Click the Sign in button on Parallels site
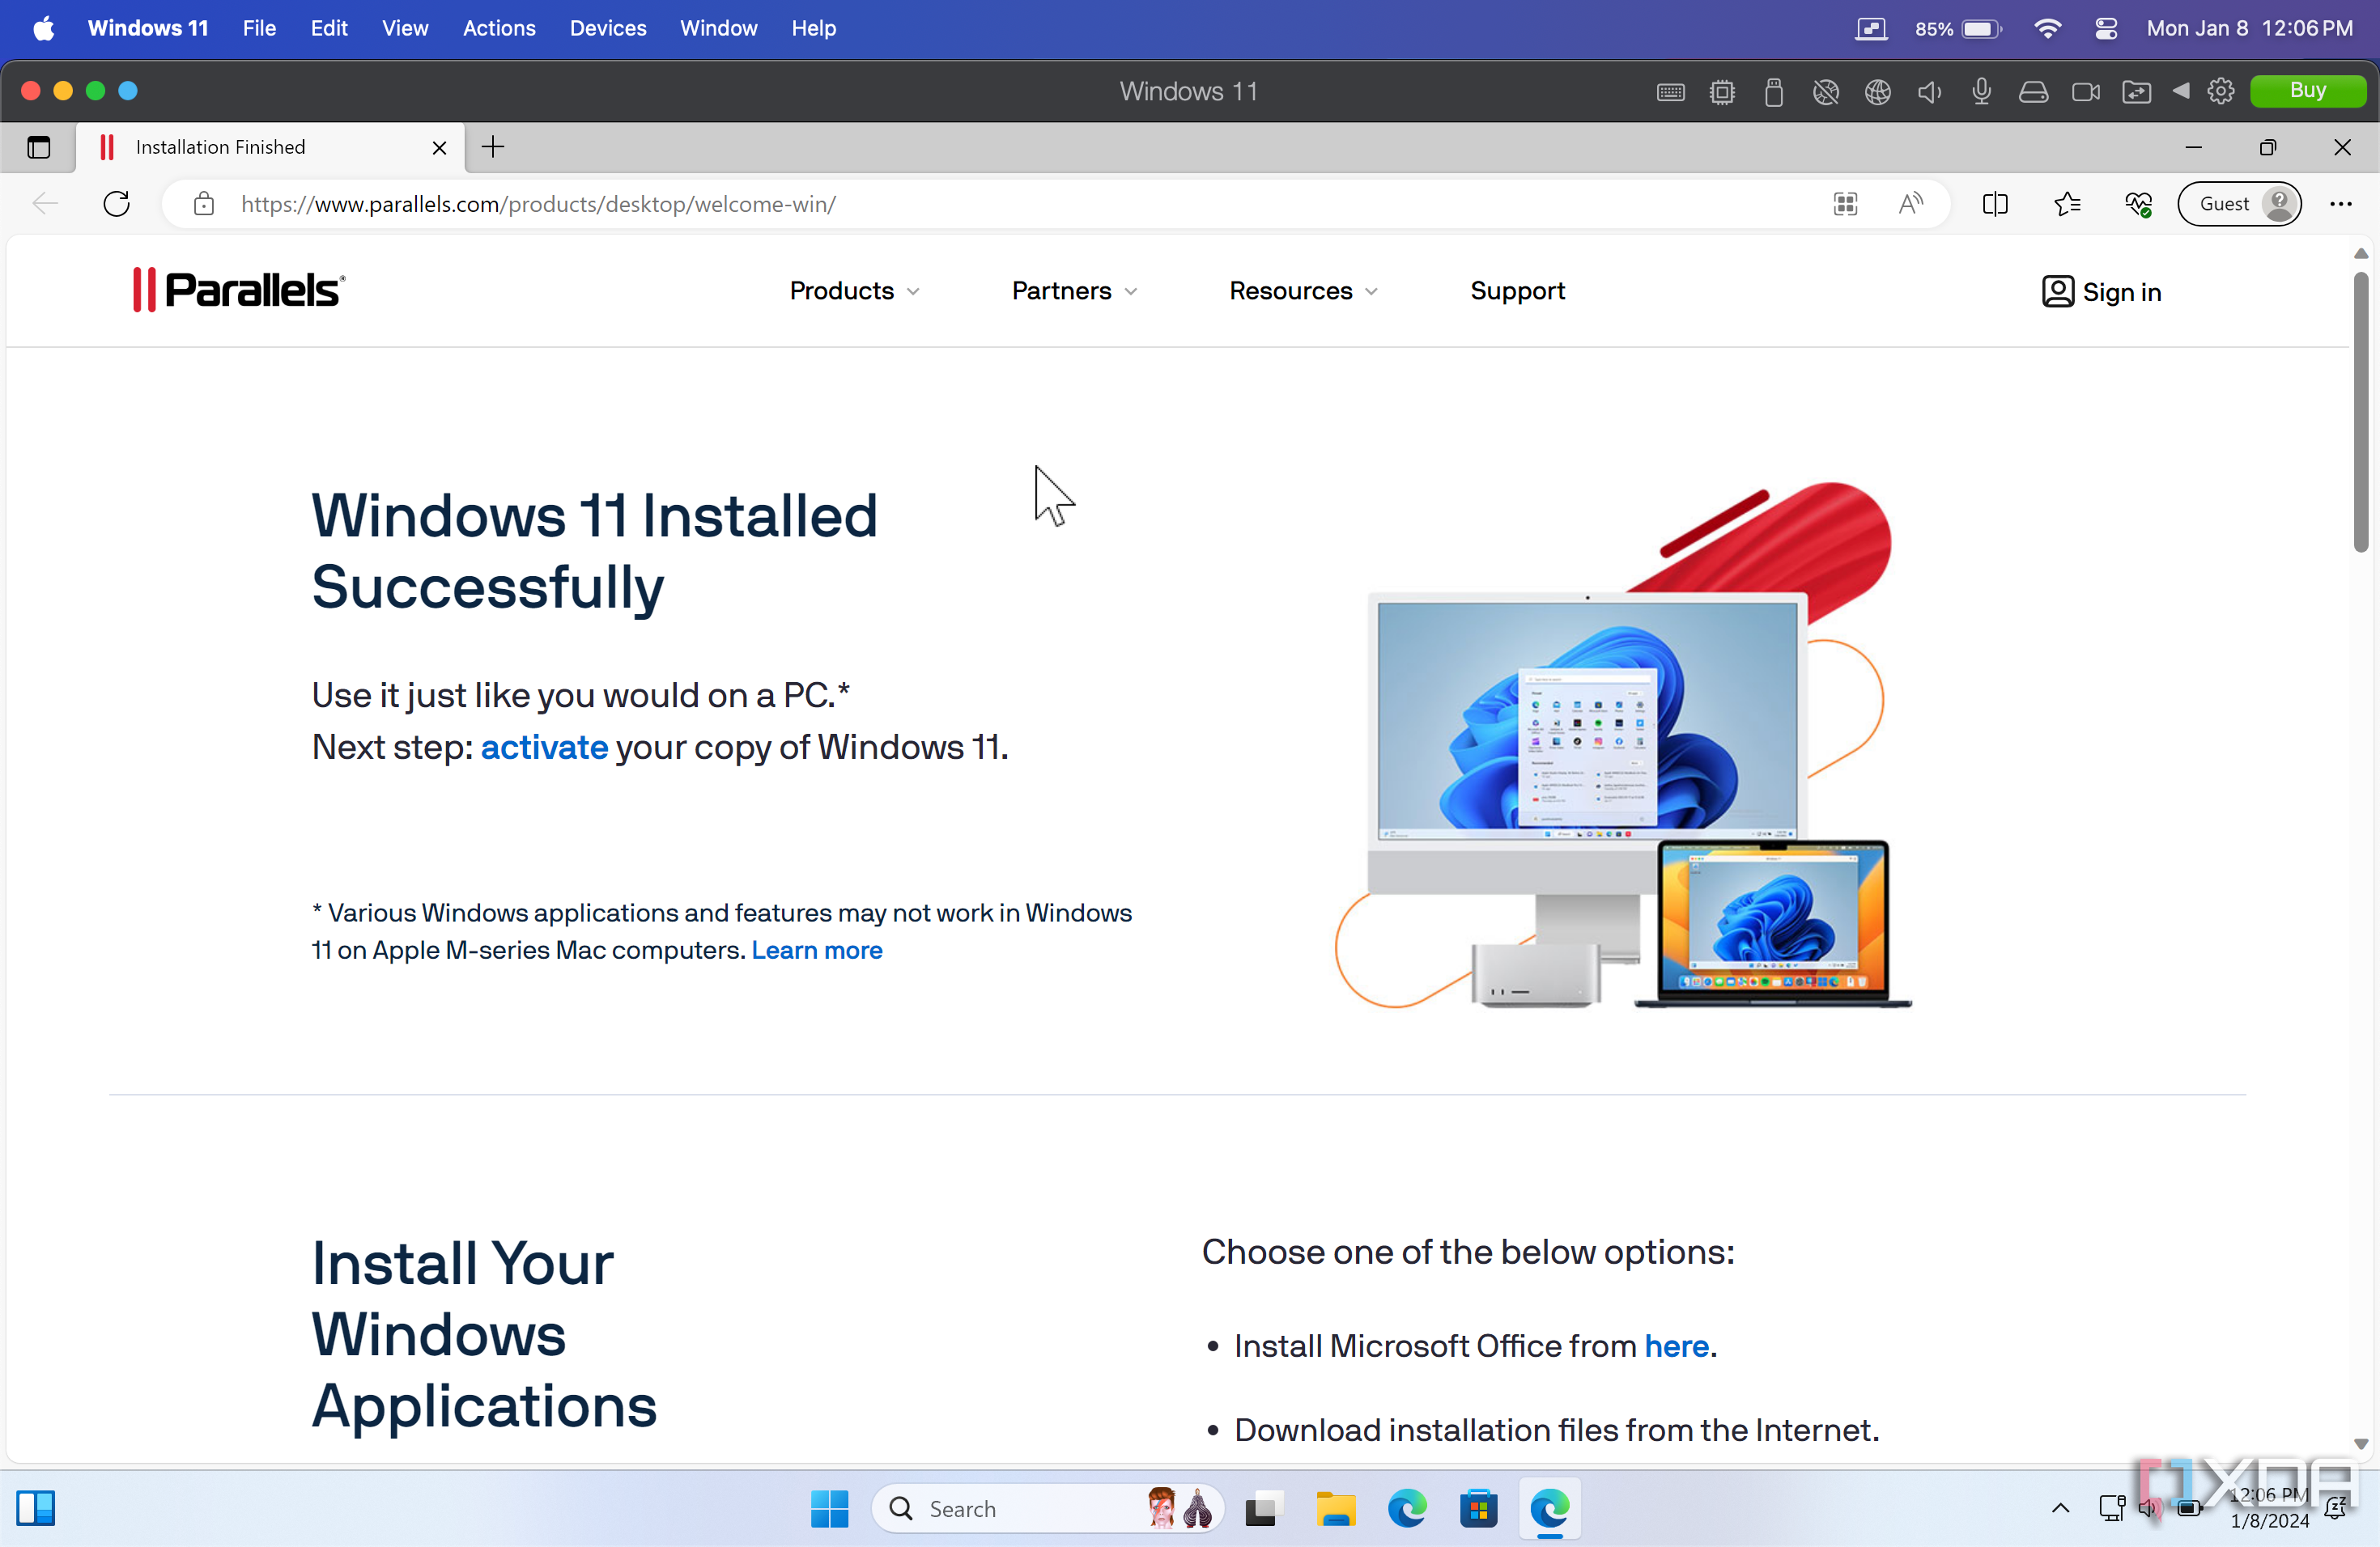 point(2102,290)
